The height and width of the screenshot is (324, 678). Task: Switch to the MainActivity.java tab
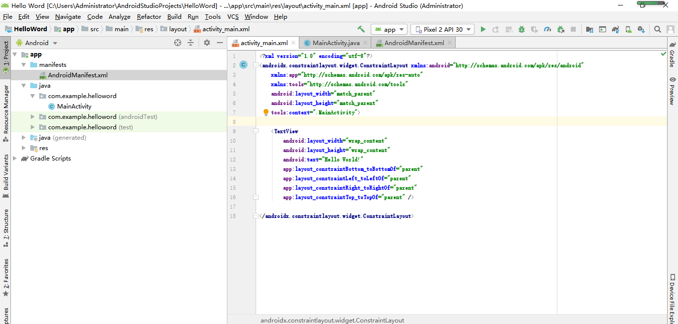pos(336,43)
